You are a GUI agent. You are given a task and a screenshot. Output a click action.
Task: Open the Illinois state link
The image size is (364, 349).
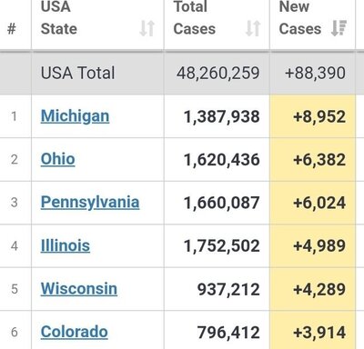click(66, 245)
